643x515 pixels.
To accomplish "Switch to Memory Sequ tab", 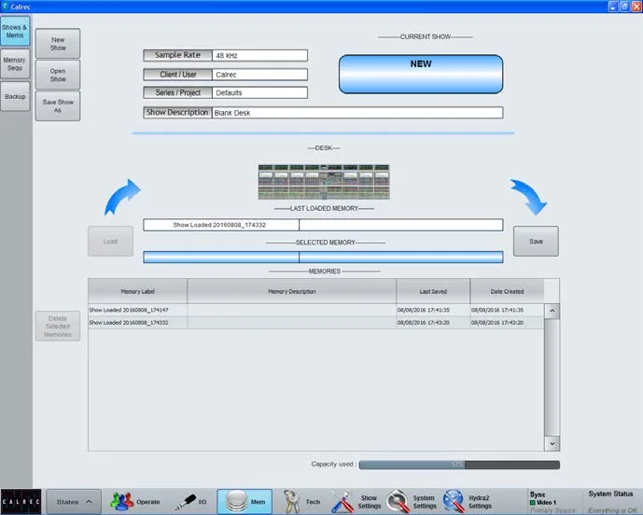I will [x=15, y=64].
